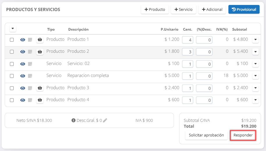The height and width of the screenshot is (151, 266).
Task: Click the eye icon for Reparacion completa
Action: click(22, 76)
